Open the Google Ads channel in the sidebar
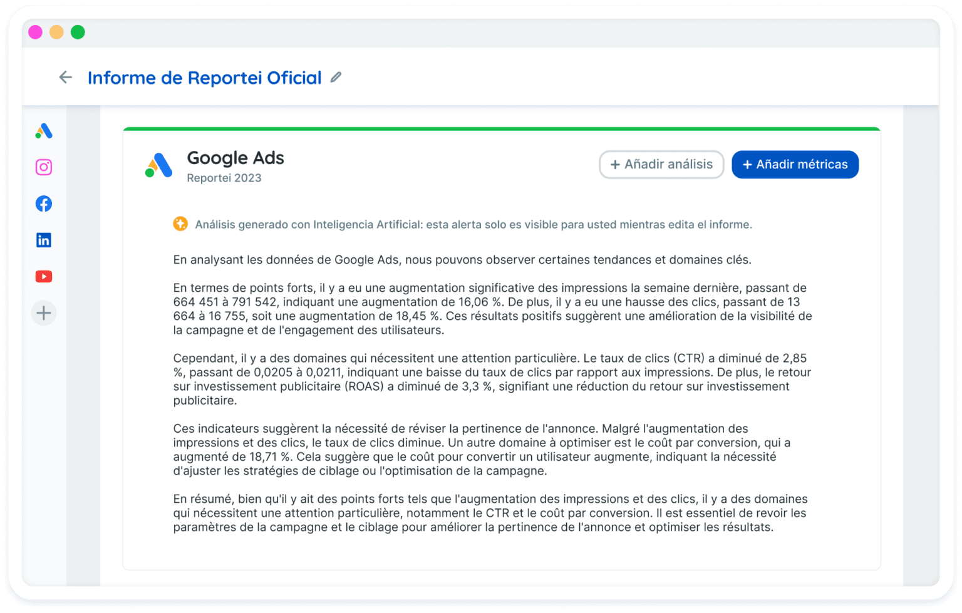 click(44, 131)
